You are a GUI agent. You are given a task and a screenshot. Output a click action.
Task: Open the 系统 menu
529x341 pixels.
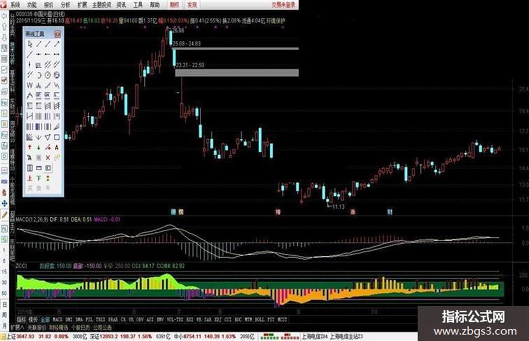15,4
